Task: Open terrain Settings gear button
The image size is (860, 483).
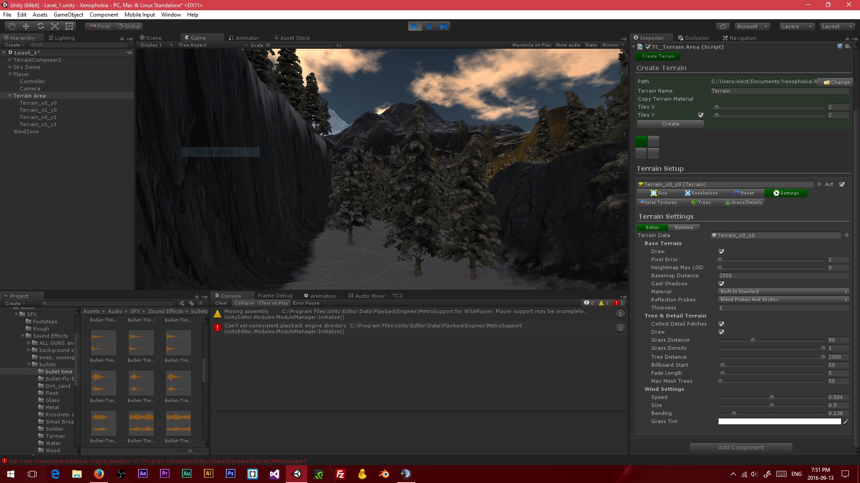Action: pos(786,193)
